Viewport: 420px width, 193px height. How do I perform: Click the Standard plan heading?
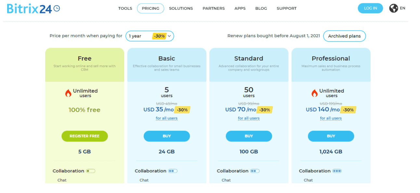(249, 59)
